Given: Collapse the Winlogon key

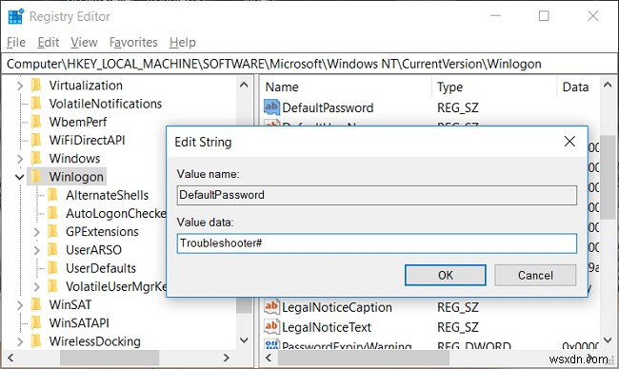Looking at the screenshot, I should tap(20, 177).
